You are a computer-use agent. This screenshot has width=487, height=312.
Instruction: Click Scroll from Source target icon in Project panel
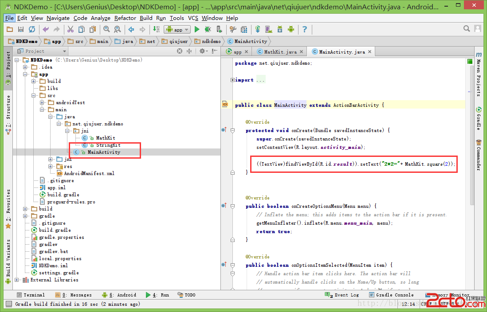point(180,51)
